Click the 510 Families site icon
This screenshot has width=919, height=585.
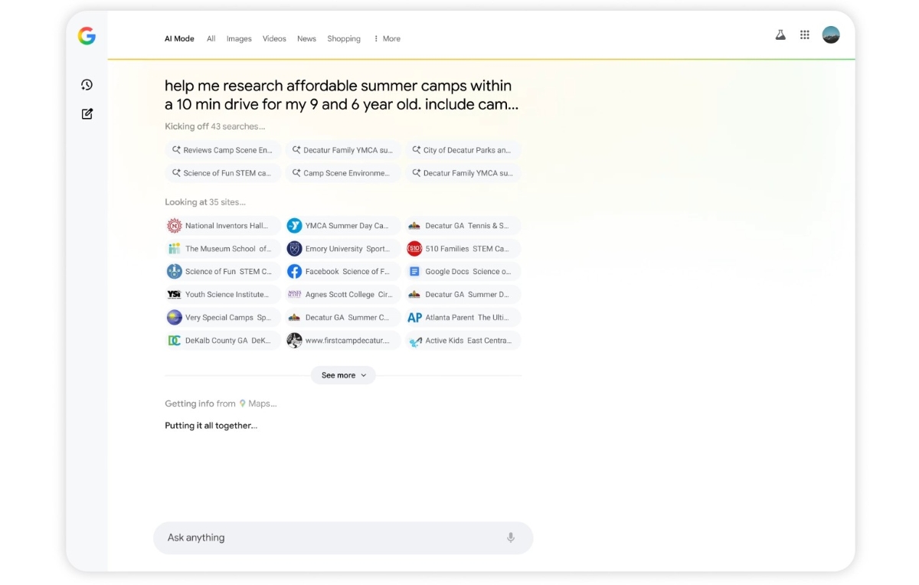[414, 249]
